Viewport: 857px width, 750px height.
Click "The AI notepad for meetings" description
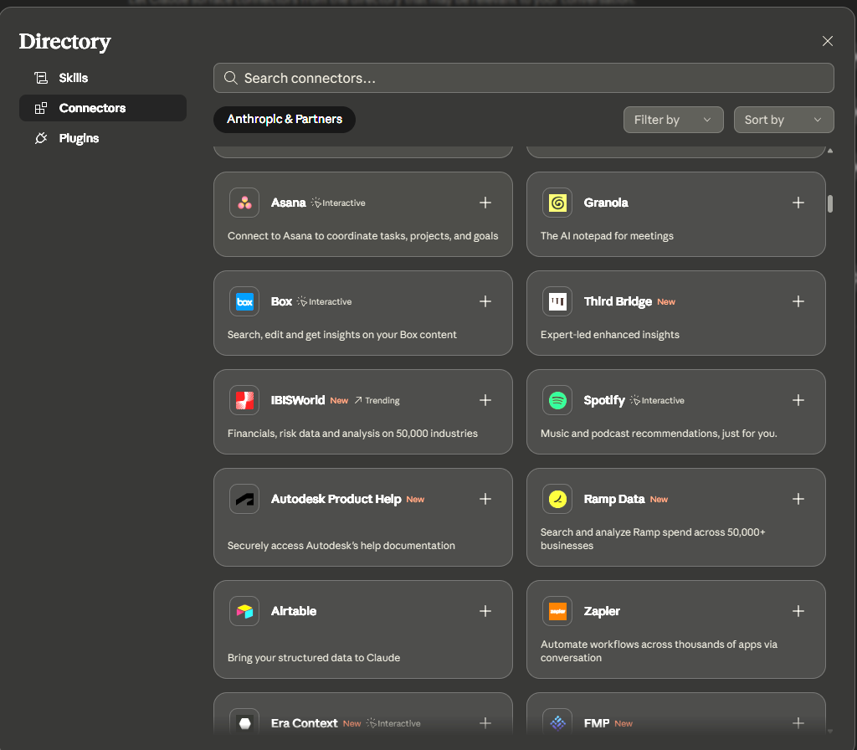[x=607, y=235]
